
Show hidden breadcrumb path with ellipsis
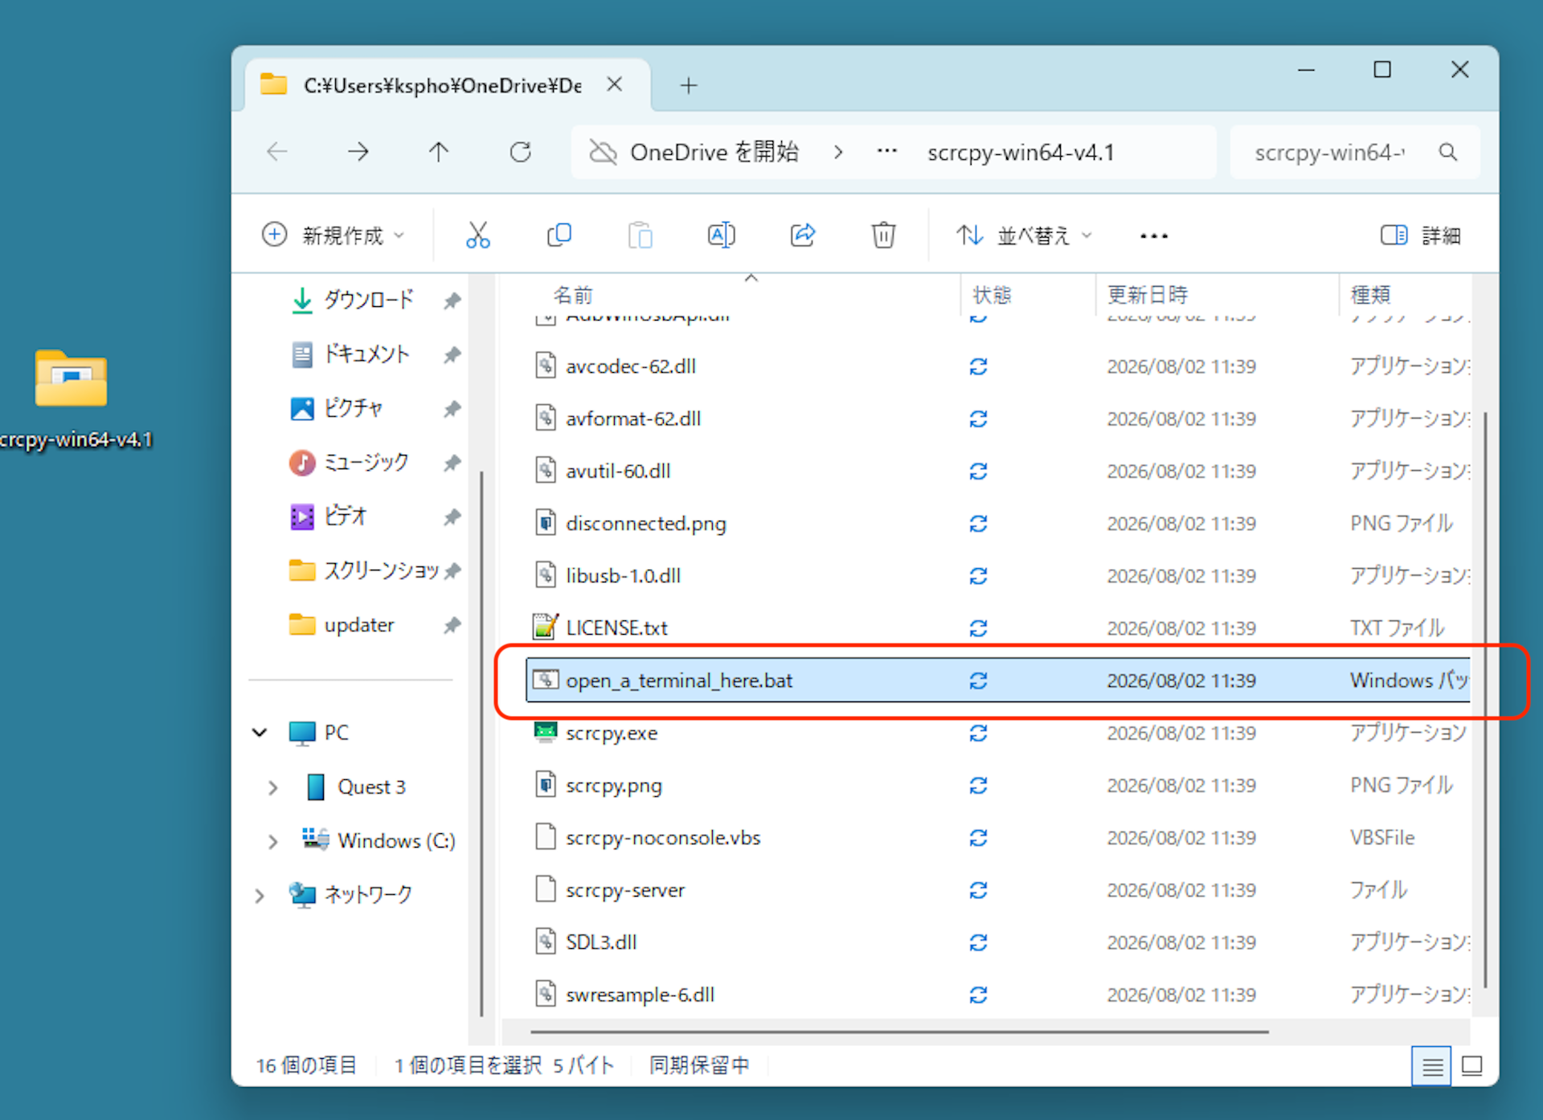coord(886,151)
